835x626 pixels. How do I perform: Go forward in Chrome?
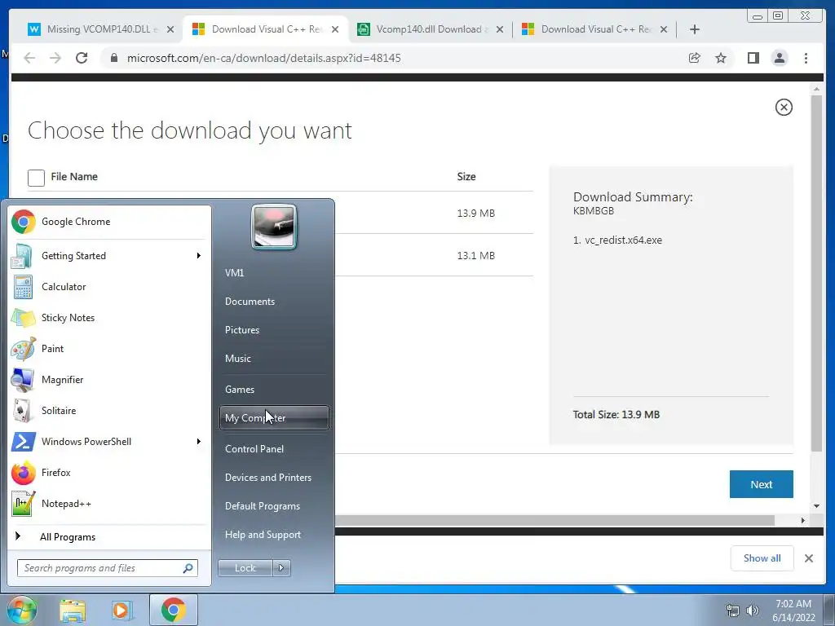pyautogui.click(x=55, y=58)
